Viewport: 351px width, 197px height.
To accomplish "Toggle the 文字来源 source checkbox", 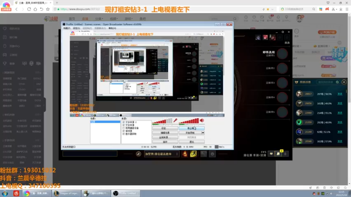I will tap(124, 125).
